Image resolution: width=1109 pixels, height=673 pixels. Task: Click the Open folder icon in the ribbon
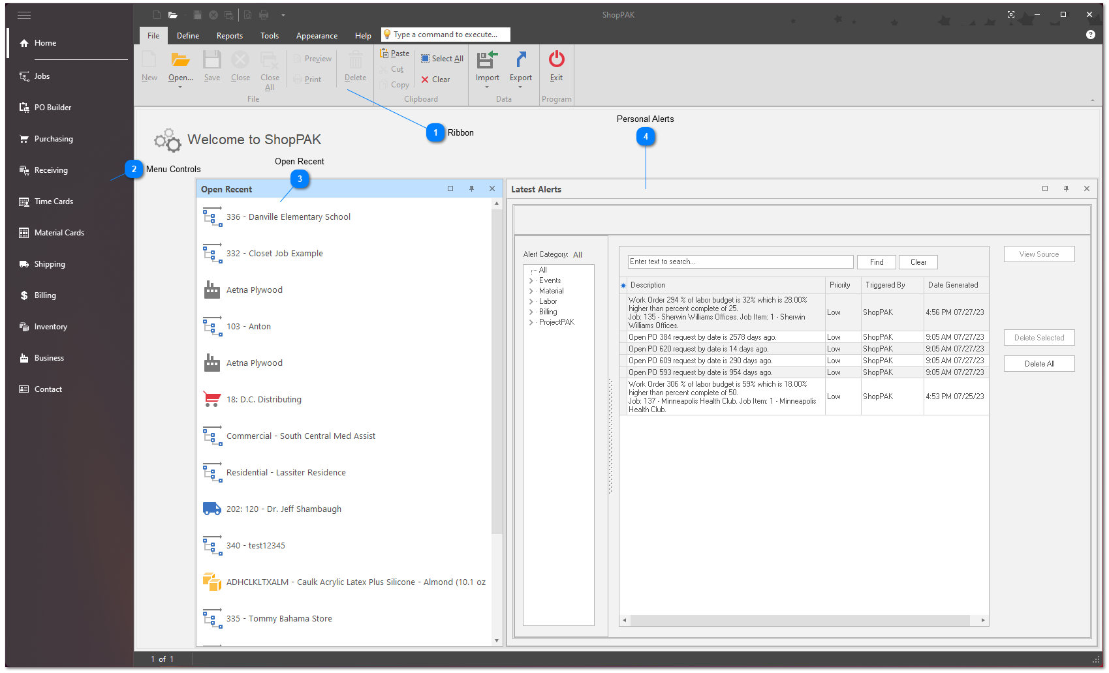coord(180,61)
